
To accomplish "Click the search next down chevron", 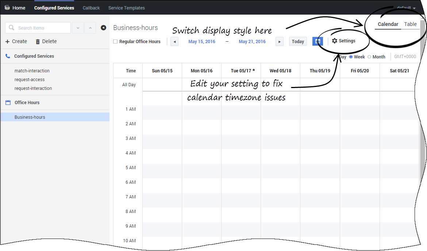I will point(78,28).
